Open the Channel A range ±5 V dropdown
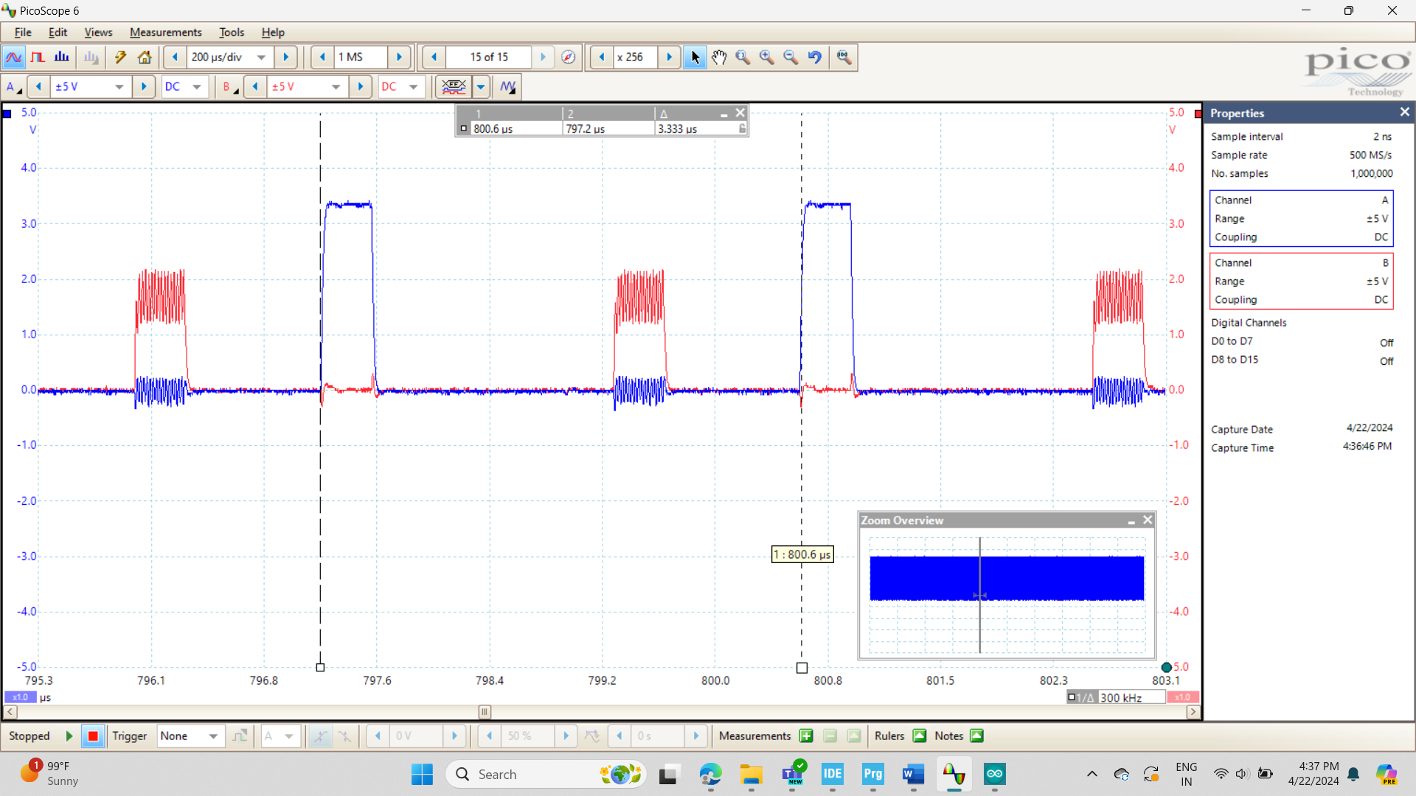This screenshot has height=796, width=1416. tap(119, 86)
